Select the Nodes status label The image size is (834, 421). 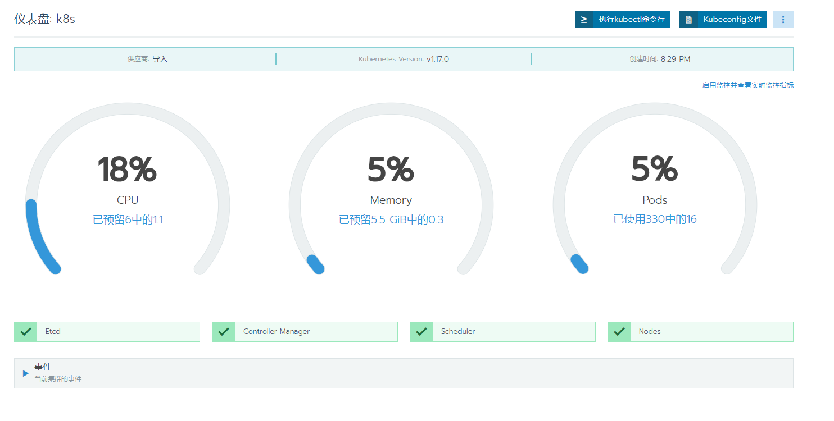(650, 332)
